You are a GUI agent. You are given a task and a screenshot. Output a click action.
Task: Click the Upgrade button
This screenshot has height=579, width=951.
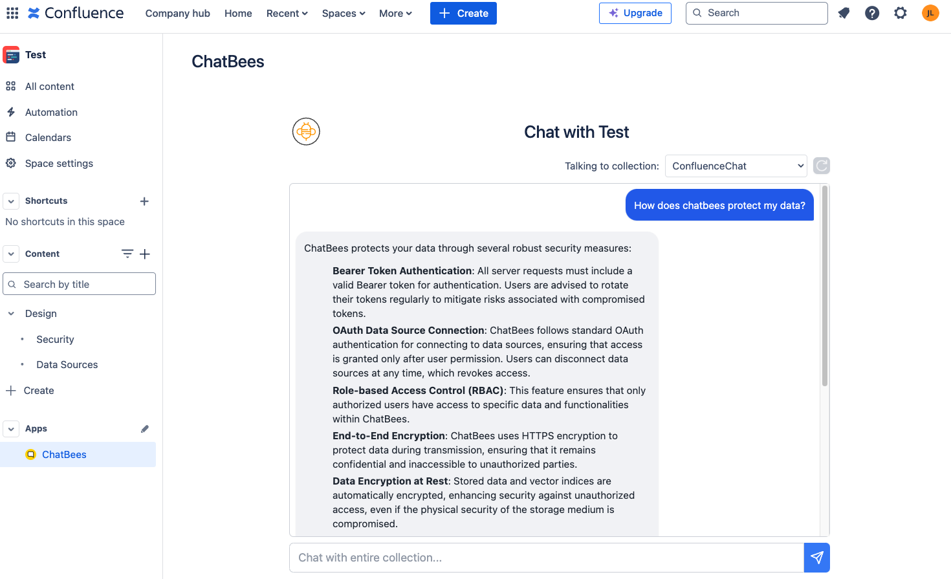tap(635, 13)
